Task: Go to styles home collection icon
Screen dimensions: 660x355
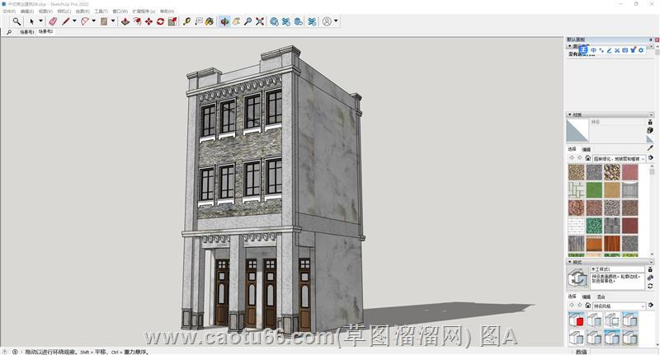Action: [588, 306]
